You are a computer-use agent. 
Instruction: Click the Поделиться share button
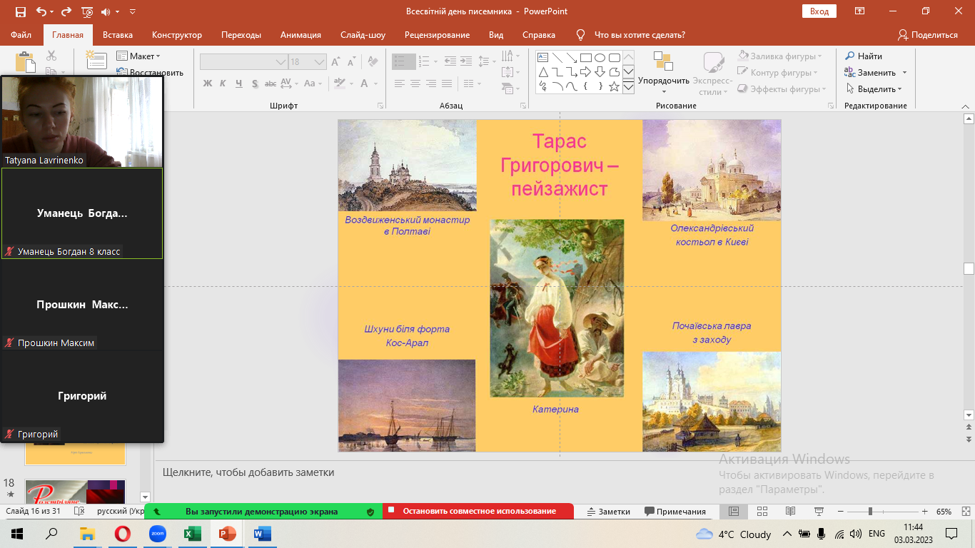click(x=927, y=35)
